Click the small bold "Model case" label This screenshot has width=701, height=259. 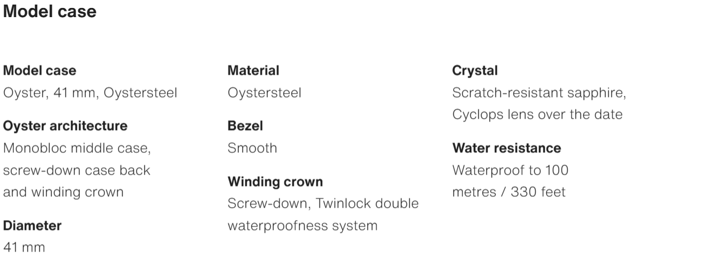pyautogui.click(x=40, y=71)
